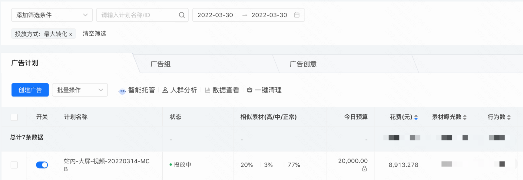The width and height of the screenshot is (523, 180).
Task: Click the search magnifier icon
Action: [181, 15]
